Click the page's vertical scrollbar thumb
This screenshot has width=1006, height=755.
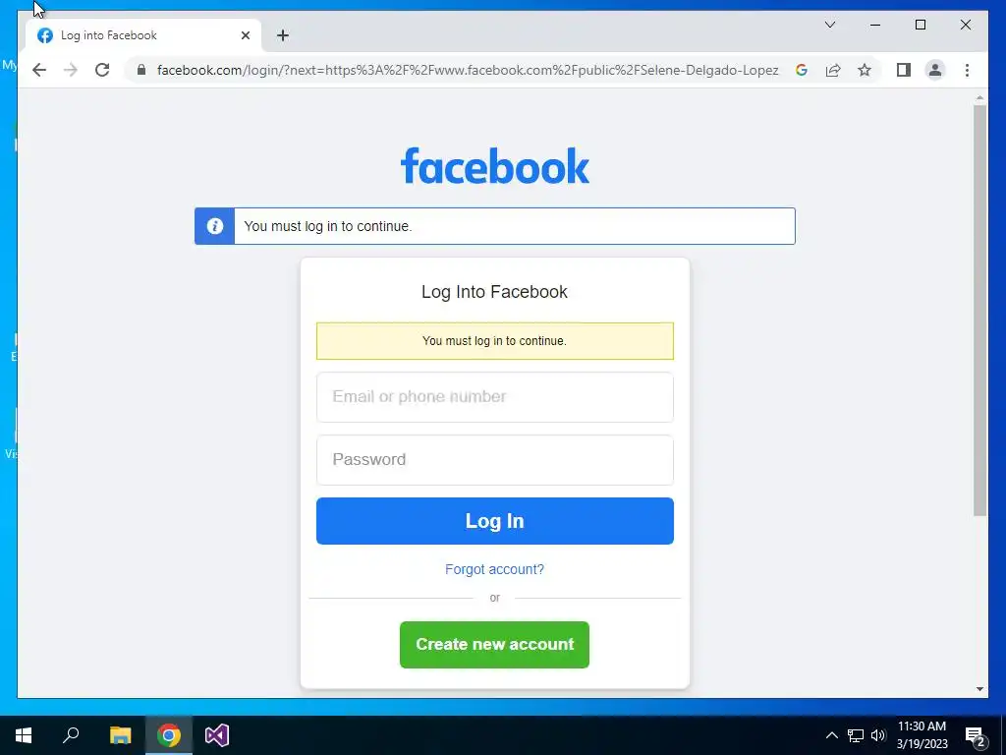pos(979,310)
